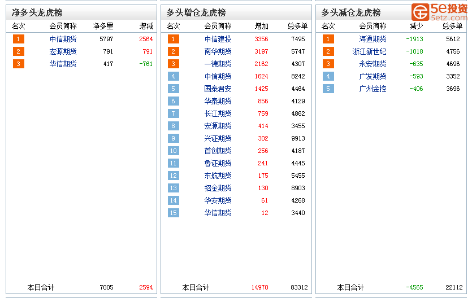Click 华信期货 ranked 15 in 多头增仓龙虎榜
Image resolution: width=472 pixels, height=298 pixels.
point(218,213)
